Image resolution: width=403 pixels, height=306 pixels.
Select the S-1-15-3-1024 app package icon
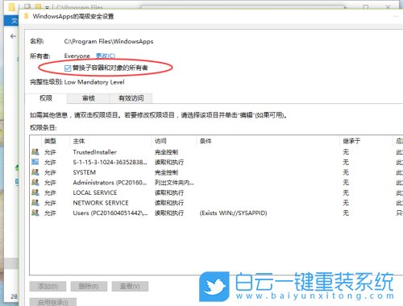pos(35,162)
